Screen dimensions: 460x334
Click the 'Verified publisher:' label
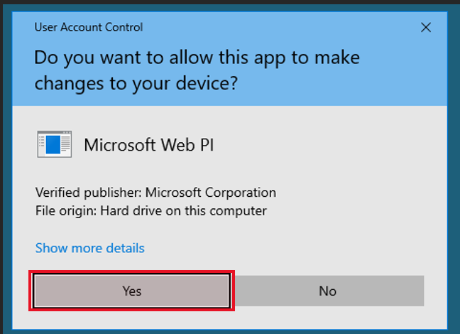(89, 193)
